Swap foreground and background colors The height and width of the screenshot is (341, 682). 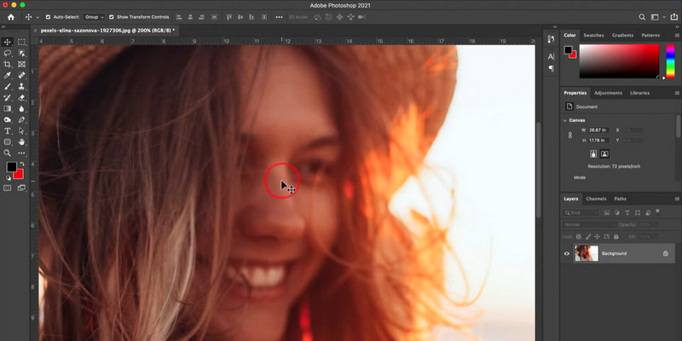click(x=22, y=164)
